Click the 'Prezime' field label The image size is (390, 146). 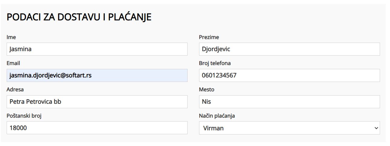(209, 37)
